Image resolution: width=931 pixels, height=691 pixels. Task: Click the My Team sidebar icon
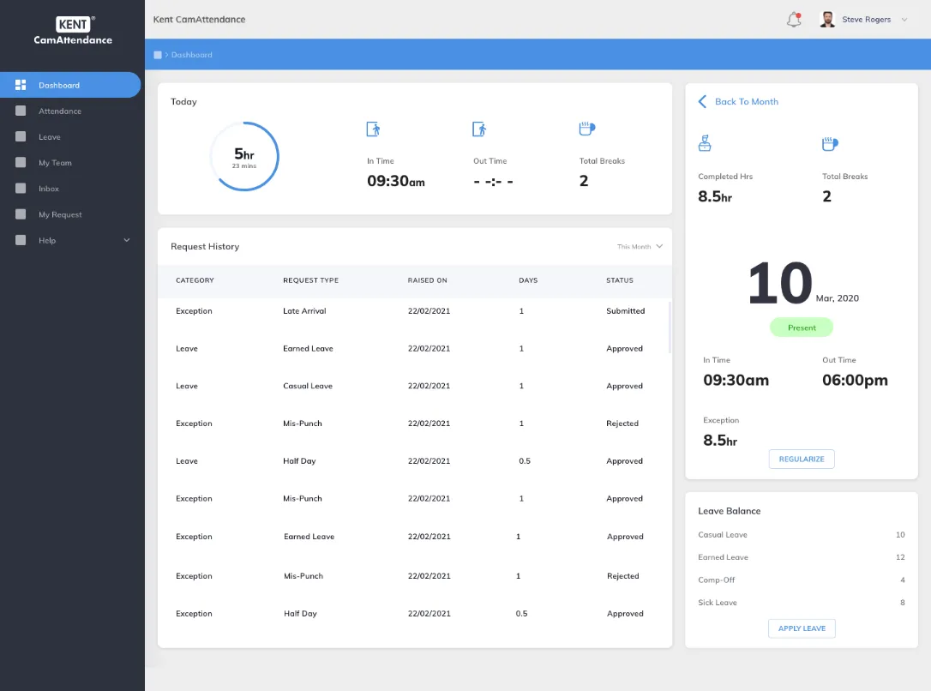tap(21, 162)
